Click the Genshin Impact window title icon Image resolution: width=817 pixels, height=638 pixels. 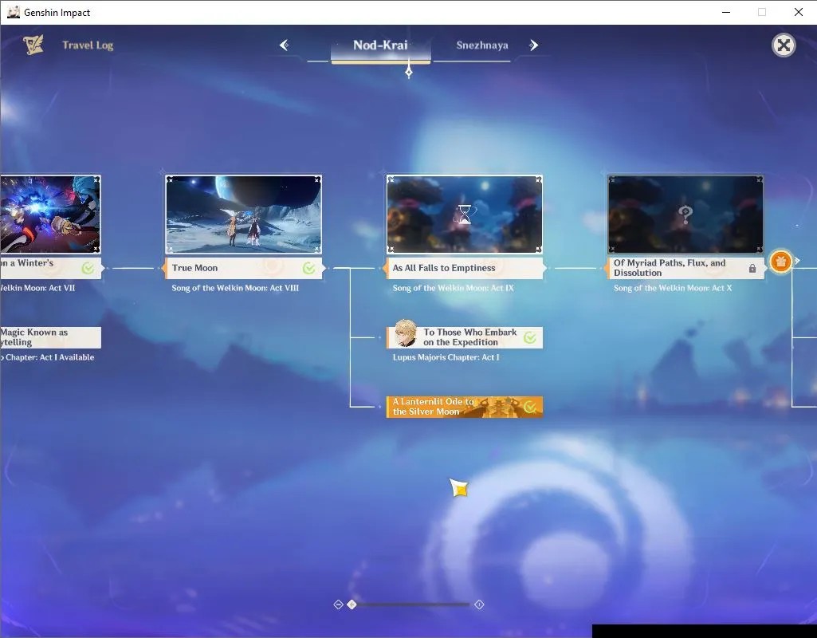pyautogui.click(x=14, y=12)
